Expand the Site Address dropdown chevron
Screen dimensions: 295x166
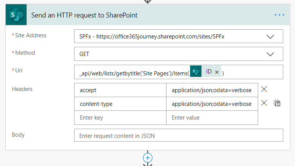tap(270, 37)
